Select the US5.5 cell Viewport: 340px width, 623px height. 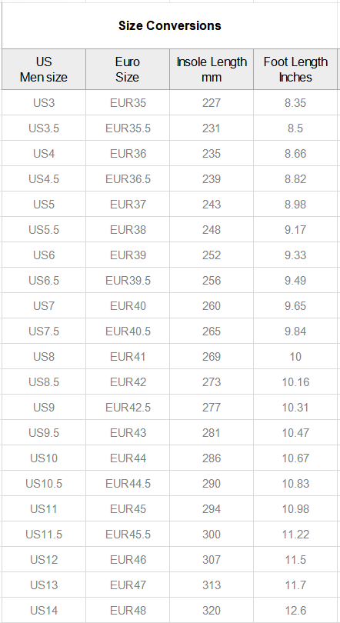[x=44, y=229]
